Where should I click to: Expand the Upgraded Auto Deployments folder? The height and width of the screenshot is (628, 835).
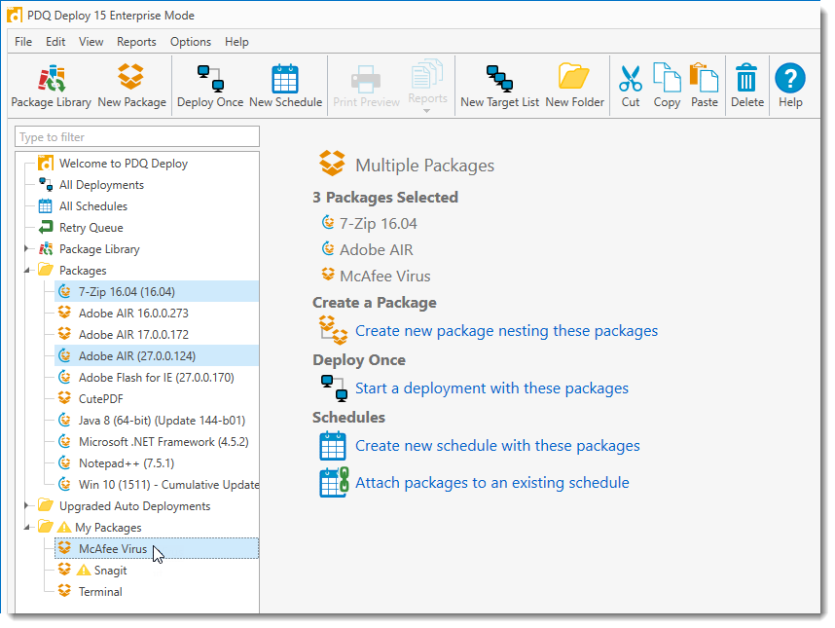click(26, 505)
